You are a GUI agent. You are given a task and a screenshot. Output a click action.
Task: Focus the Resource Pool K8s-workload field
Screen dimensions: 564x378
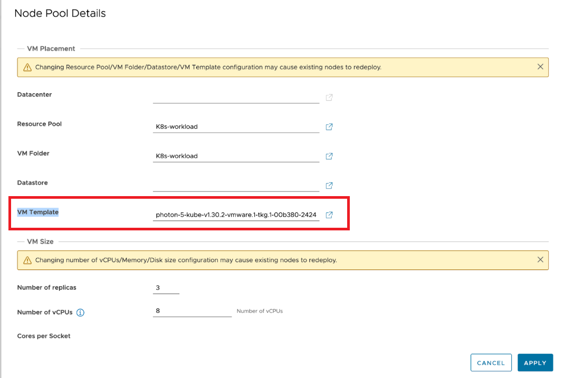pos(236,127)
